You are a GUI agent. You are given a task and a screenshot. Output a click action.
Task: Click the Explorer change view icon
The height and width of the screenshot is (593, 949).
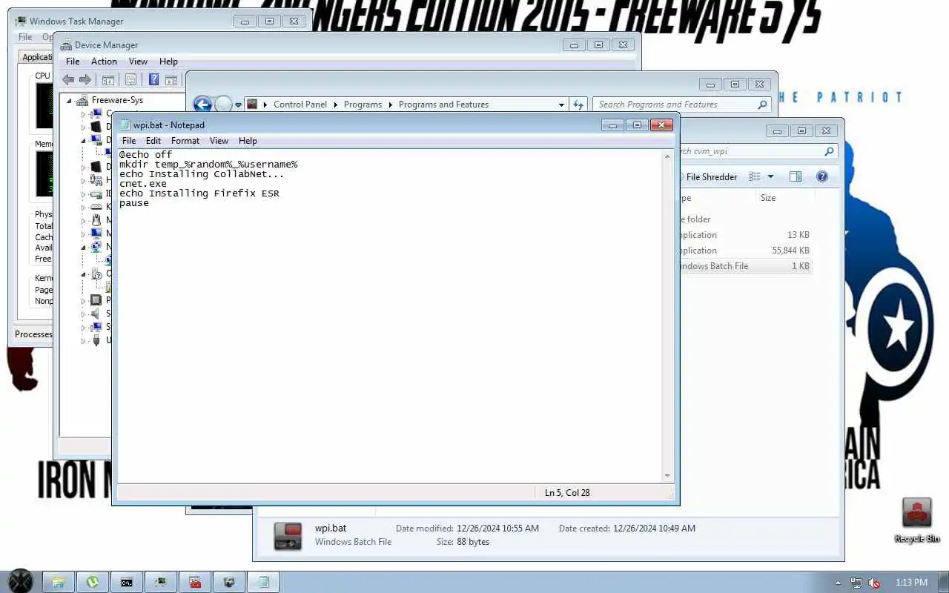(x=755, y=176)
